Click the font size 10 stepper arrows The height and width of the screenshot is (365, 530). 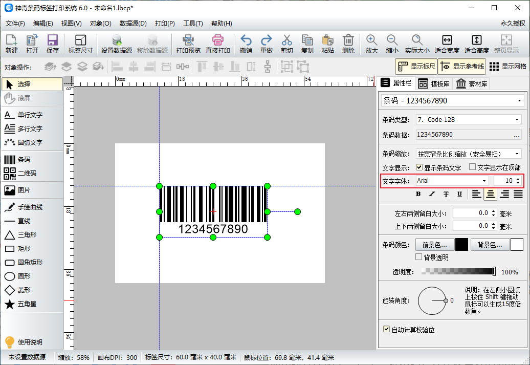(518, 181)
